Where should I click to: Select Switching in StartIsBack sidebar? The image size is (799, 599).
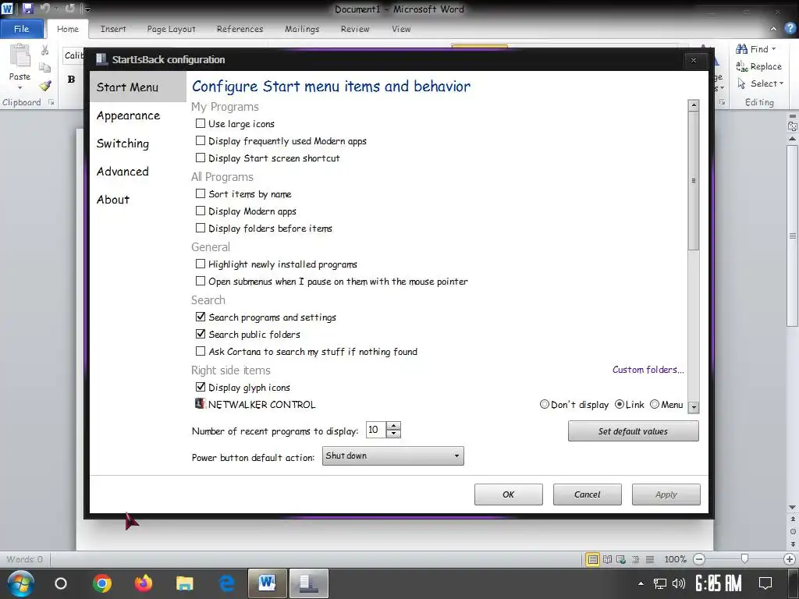(123, 144)
